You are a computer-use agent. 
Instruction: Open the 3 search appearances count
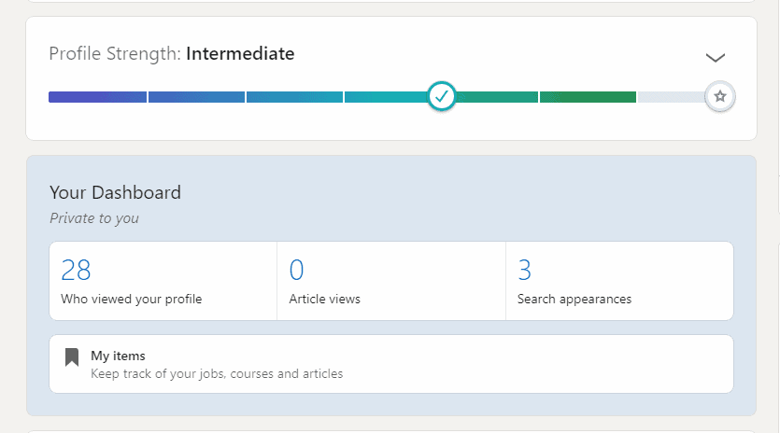[x=524, y=271]
